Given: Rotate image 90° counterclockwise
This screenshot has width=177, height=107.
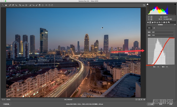Looking at the screenshot, I should coord(49,5).
